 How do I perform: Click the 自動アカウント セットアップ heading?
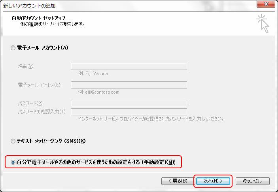(x=39, y=18)
